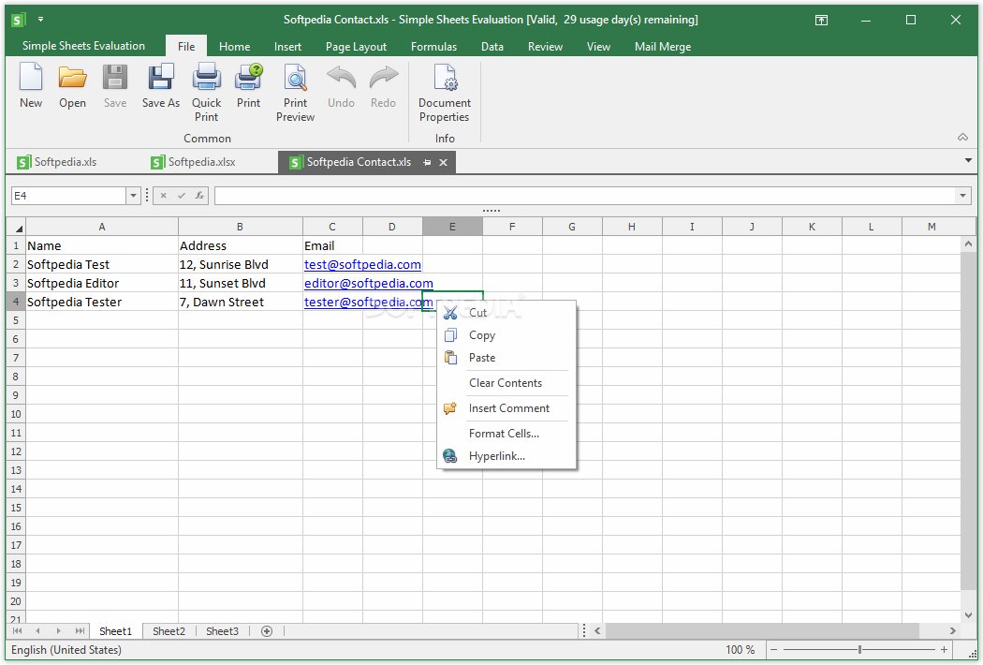Image resolution: width=983 pixels, height=665 pixels.
Task: Click the Save floppy disk icon
Action: [x=115, y=86]
